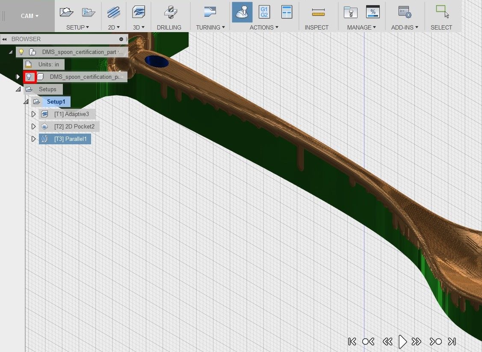Screen dimensions: 482x352
Task: Click the Units document icon
Action: tap(29, 64)
